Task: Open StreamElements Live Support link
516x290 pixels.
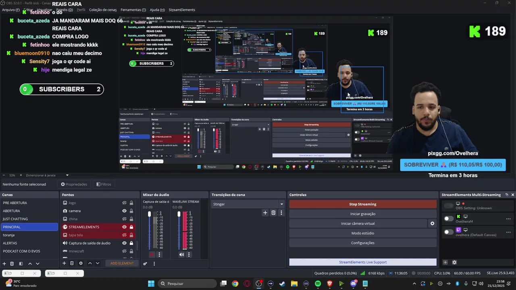Action: click(363, 262)
